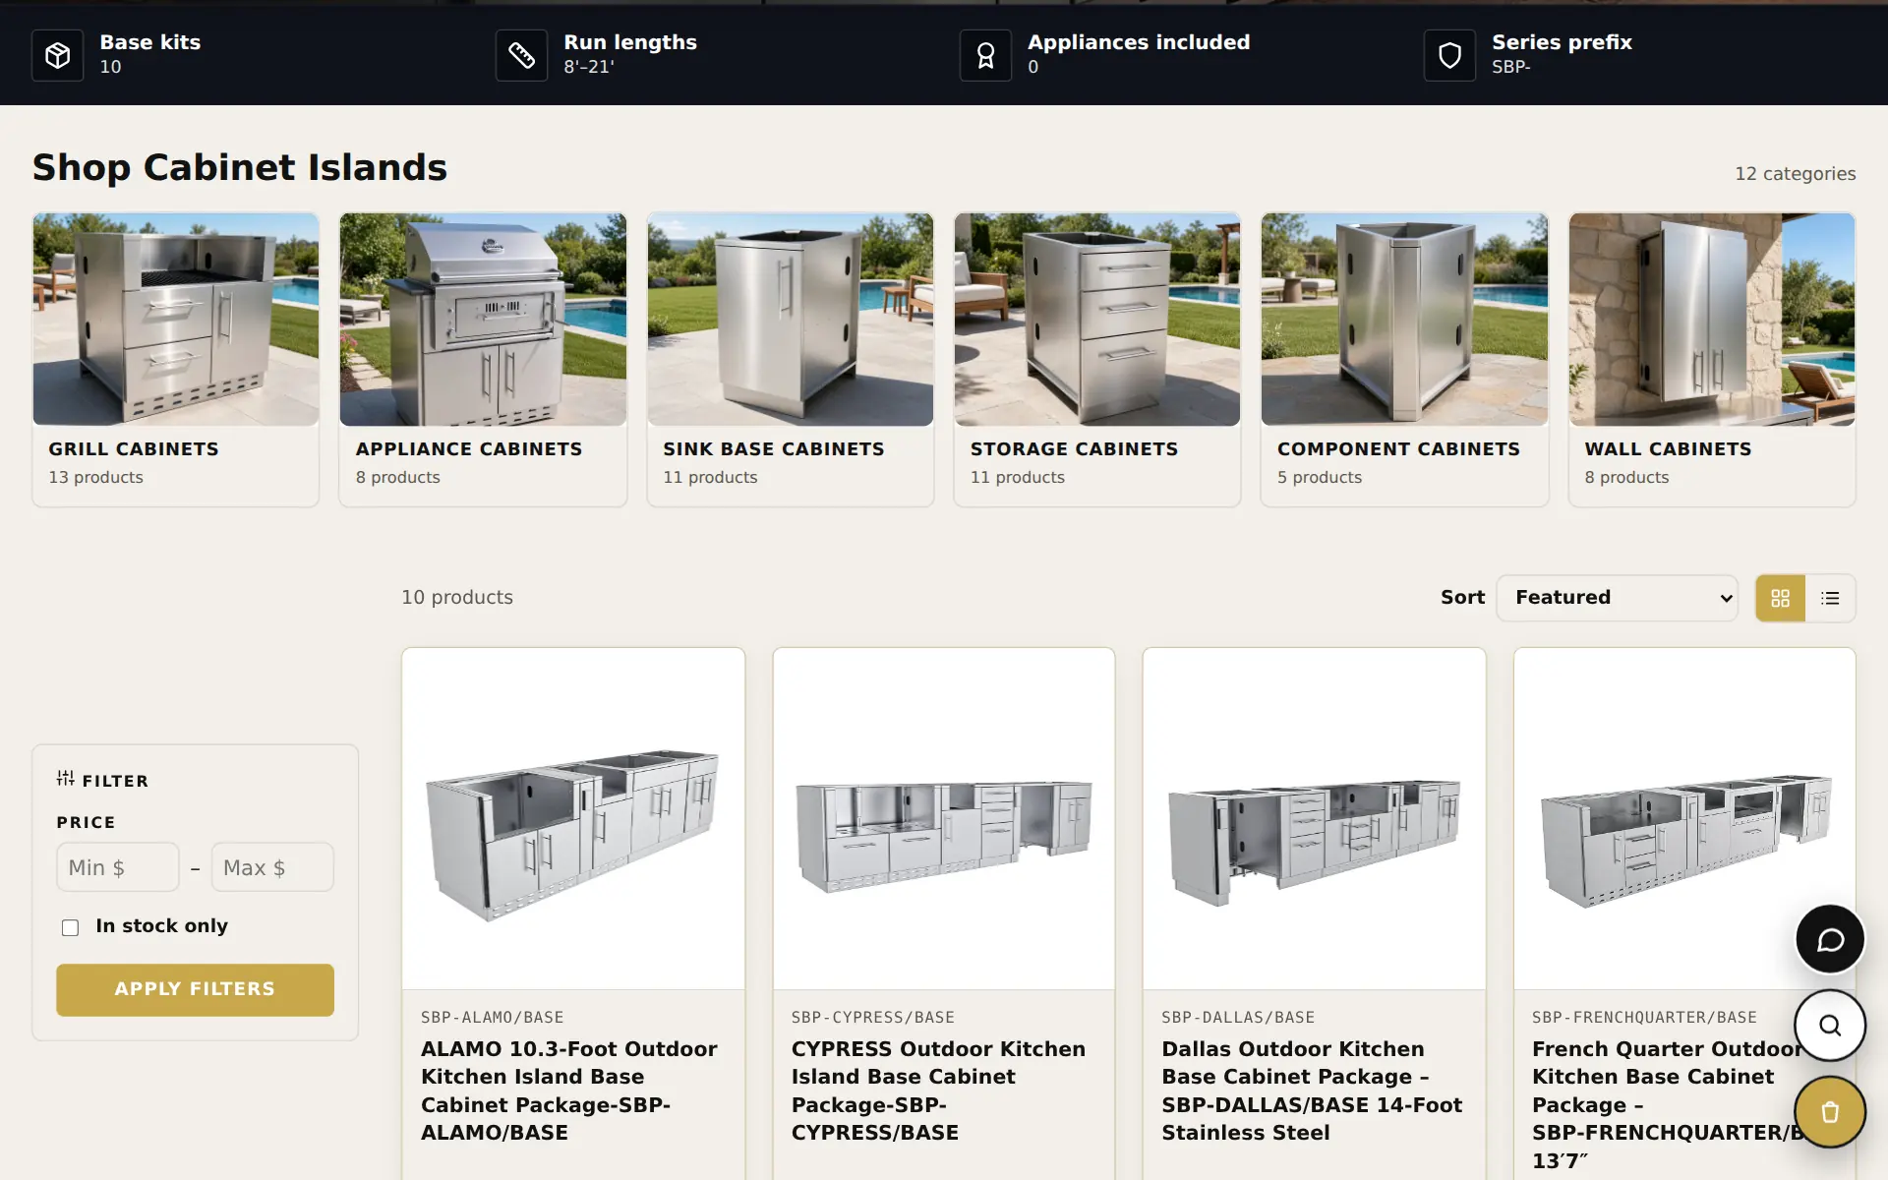Click ALAMO 10.3-Foot product title link
The height and width of the screenshot is (1180, 1888).
569,1091
